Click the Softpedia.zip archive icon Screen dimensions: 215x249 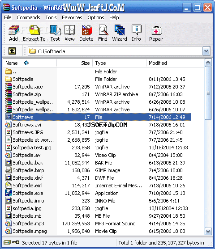coord(9,94)
